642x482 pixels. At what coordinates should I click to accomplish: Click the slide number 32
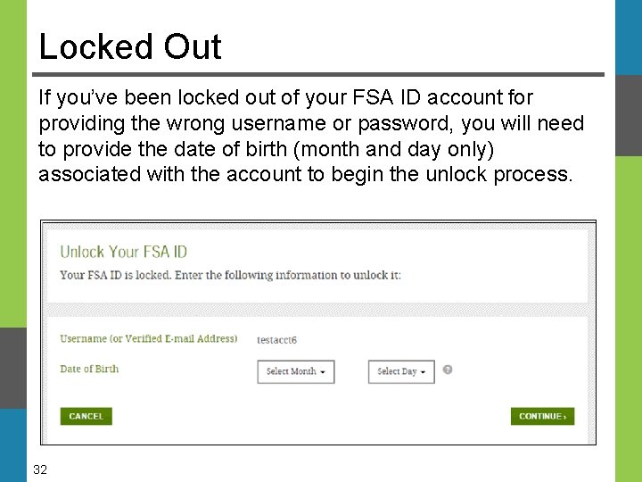point(40,470)
